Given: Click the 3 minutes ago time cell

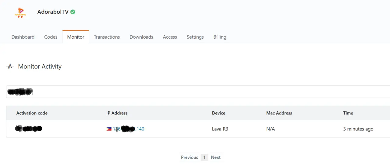Looking at the screenshot, I should [x=358, y=129].
